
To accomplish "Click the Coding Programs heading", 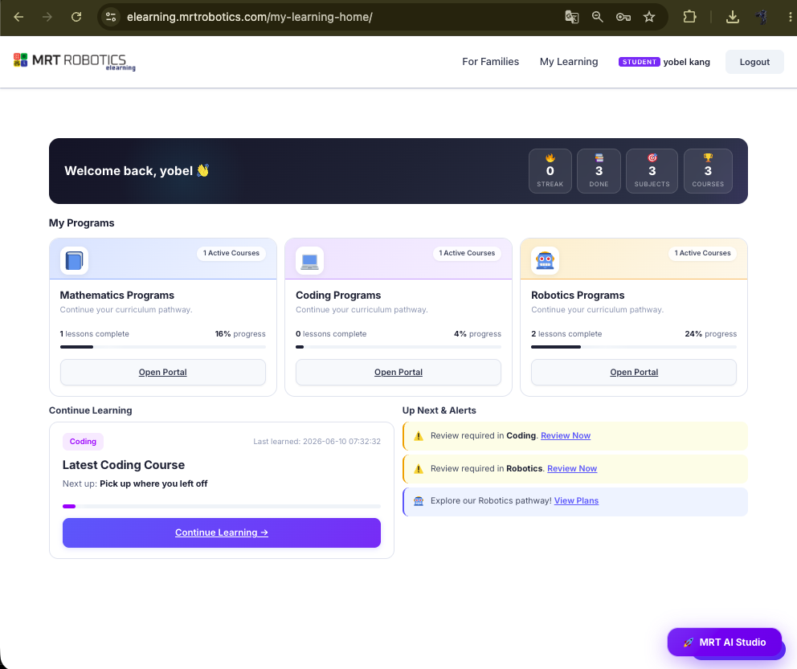I will (x=338, y=295).
